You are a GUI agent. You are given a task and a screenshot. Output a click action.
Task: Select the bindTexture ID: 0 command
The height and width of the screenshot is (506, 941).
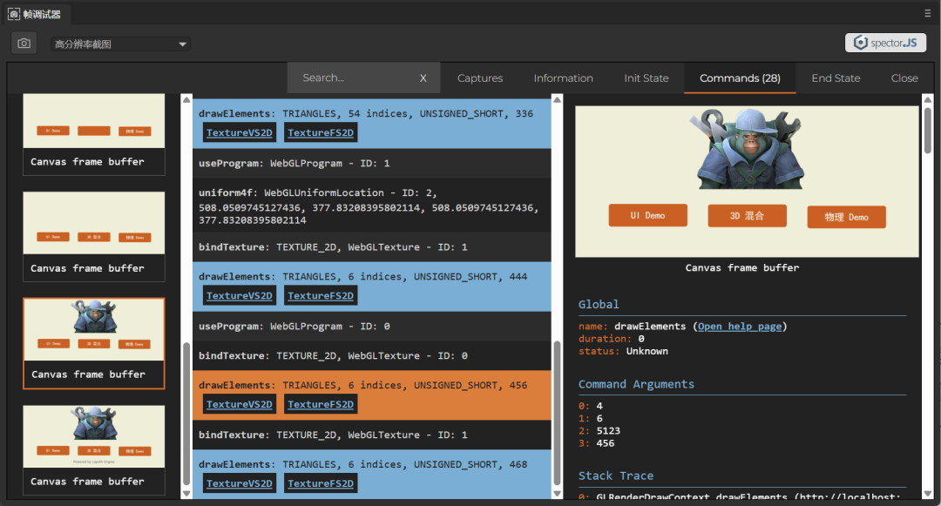[x=371, y=355]
